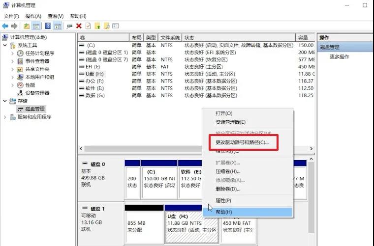
Task: Collapse the 系统工具 tree node
Action: point(5,45)
